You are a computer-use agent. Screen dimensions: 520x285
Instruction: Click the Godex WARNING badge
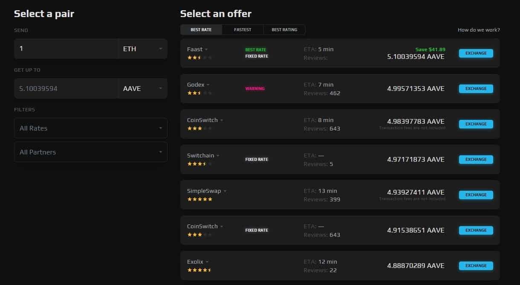(255, 89)
